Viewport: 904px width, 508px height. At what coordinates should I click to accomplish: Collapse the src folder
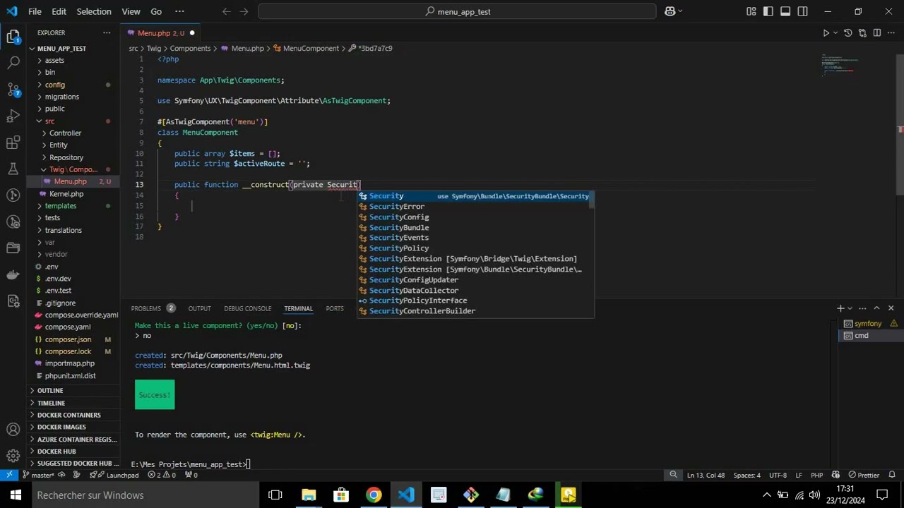[49, 121]
